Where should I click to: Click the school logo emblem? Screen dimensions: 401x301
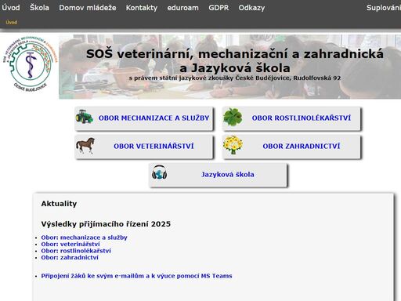pyautogui.click(x=30, y=64)
